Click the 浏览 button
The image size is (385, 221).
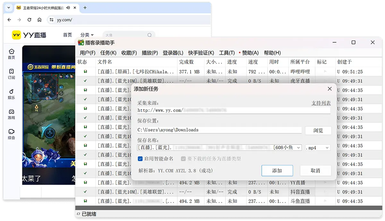318,131
